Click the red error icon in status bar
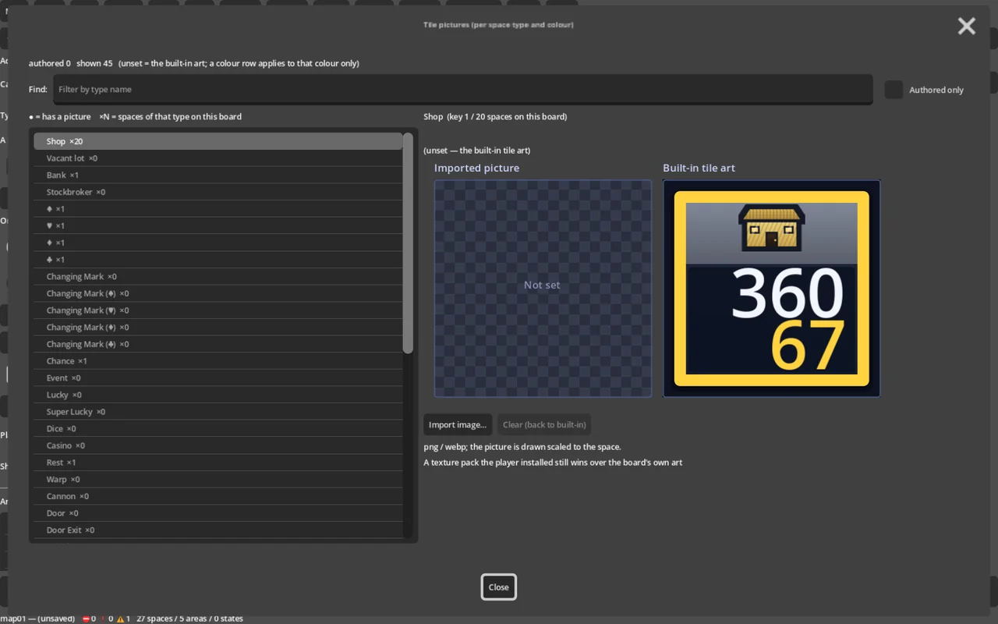The width and height of the screenshot is (998, 624). pyautogui.click(x=86, y=619)
